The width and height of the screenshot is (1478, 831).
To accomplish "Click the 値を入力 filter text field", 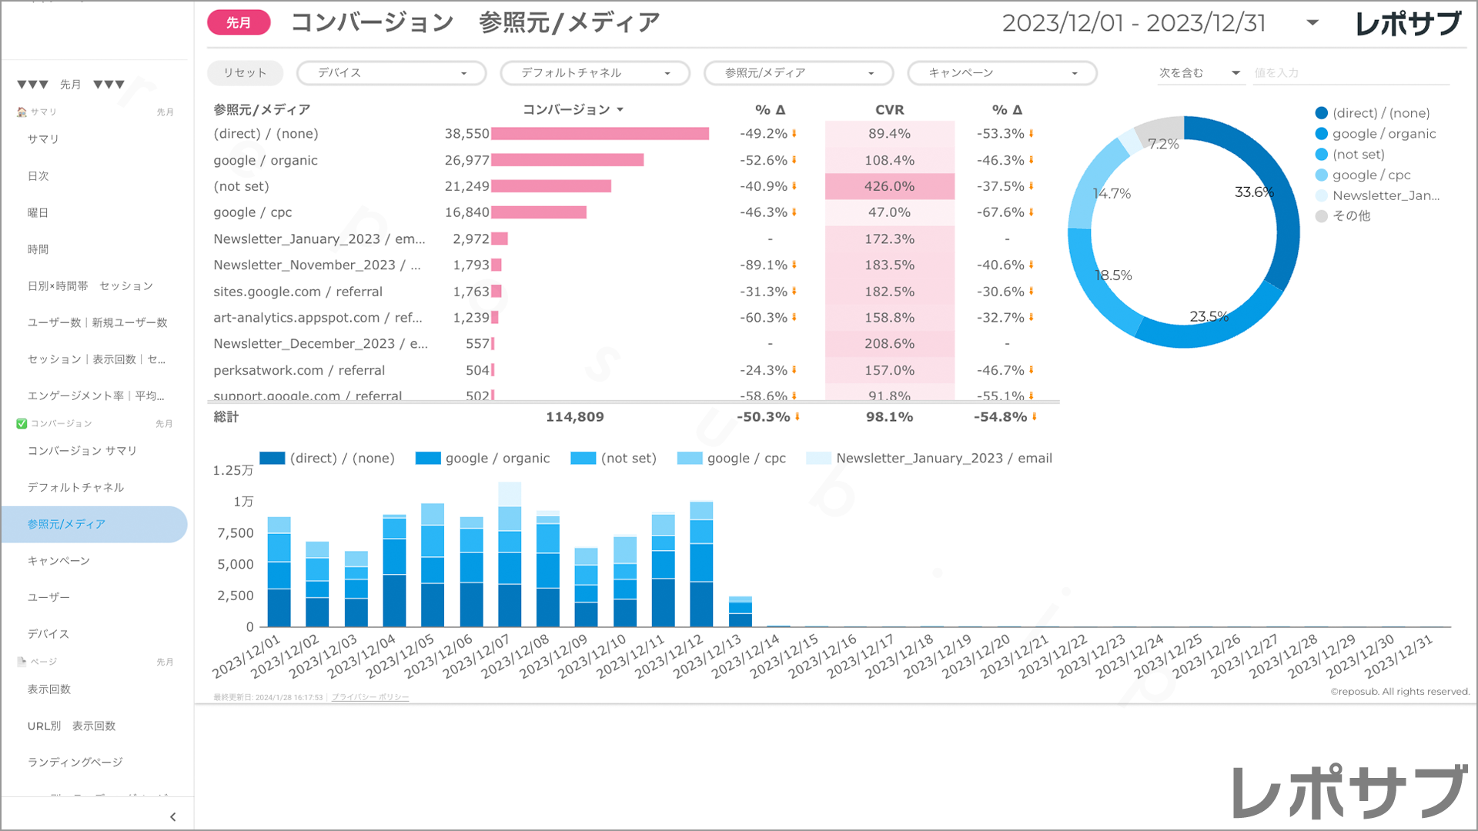I will (x=1350, y=73).
